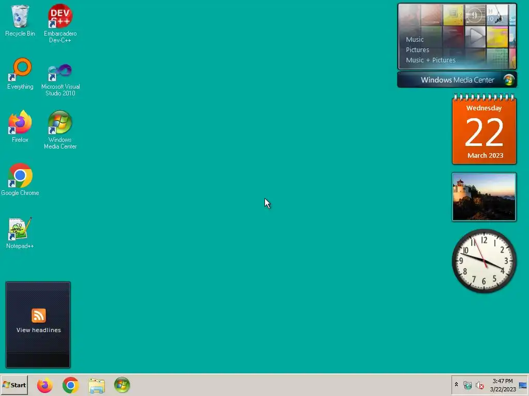Select Music + Pictures in Media Center gadget

tap(430, 60)
